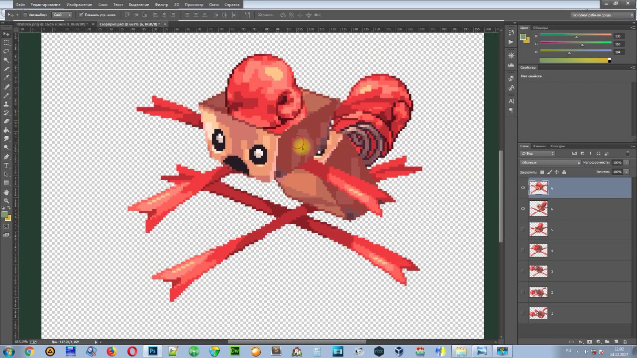637x358 pixels.
Task: Select the Zoom tool
Action: pos(6,200)
